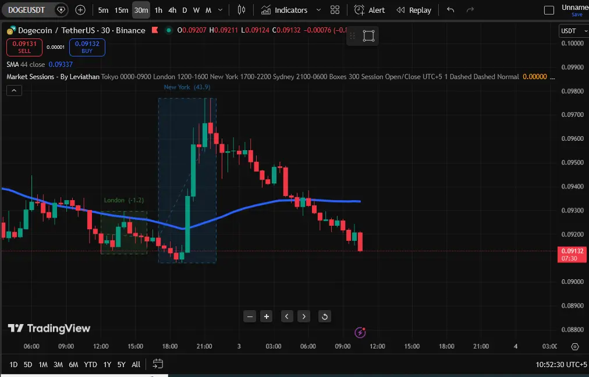Start bar Replay mode
589x377 pixels.
(414, 10)
